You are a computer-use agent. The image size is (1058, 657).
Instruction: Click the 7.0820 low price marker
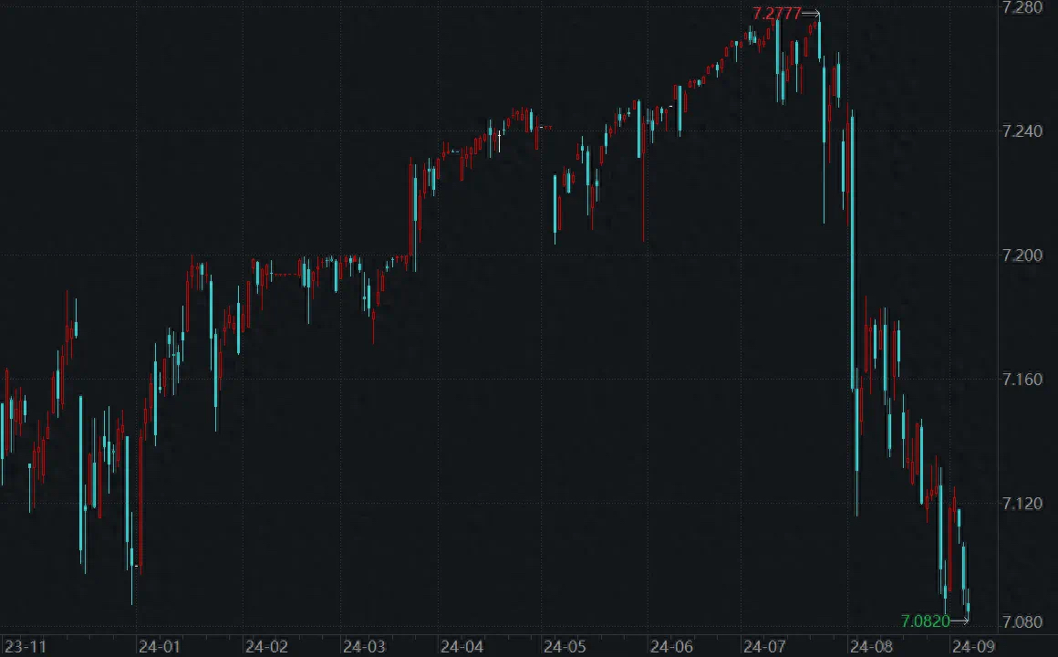coord(926,621)
